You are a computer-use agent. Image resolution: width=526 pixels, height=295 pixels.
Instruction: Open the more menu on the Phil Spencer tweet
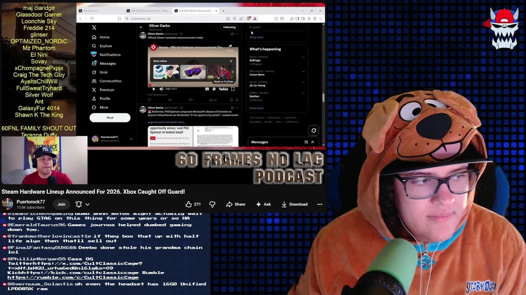click(x=237, y=108)
